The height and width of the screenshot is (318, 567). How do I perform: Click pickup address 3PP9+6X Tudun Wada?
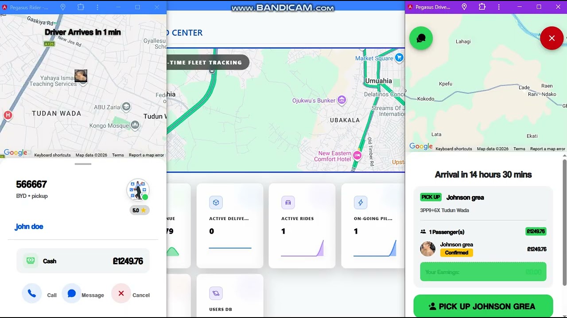point(444,210)
